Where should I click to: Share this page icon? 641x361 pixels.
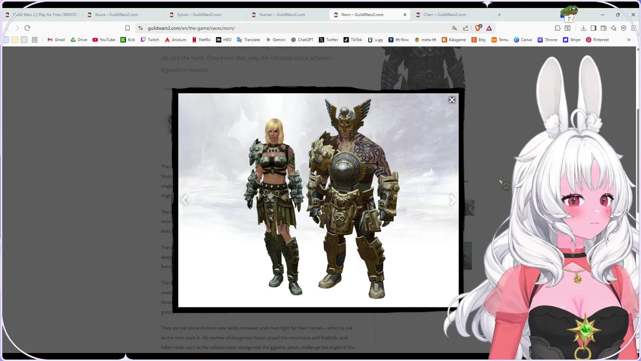[x=466, y=28]
